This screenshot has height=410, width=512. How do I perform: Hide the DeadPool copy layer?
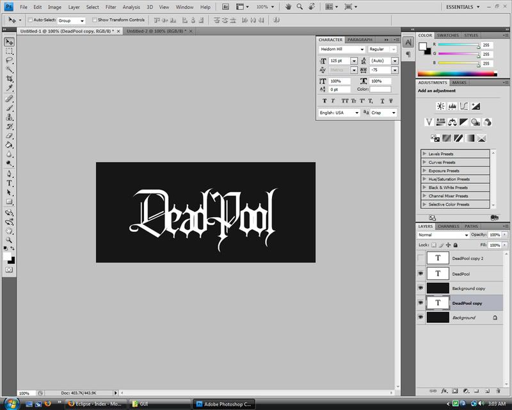coord(420,303)
